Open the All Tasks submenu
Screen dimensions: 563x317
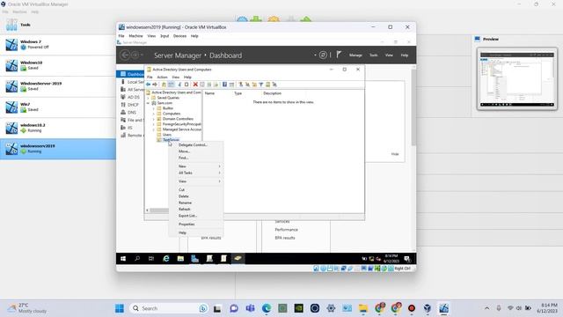(196, 173)
